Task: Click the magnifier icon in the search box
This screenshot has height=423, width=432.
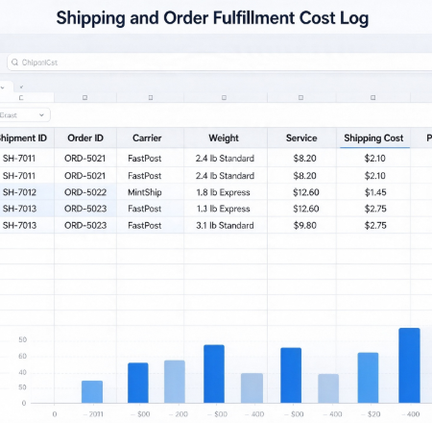Action: coord(14,62)
